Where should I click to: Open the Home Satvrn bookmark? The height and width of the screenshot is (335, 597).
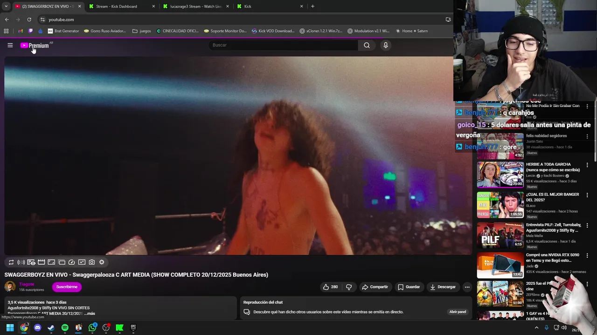click(411, 31)
